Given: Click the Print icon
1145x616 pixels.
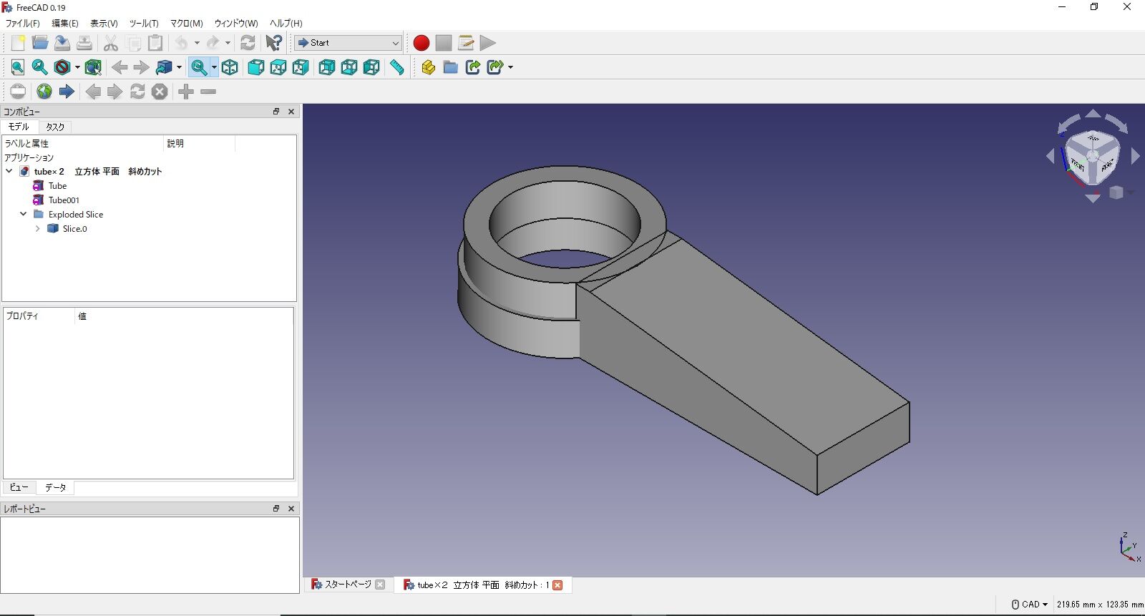Looking at the screenshot, I should 84,43.
